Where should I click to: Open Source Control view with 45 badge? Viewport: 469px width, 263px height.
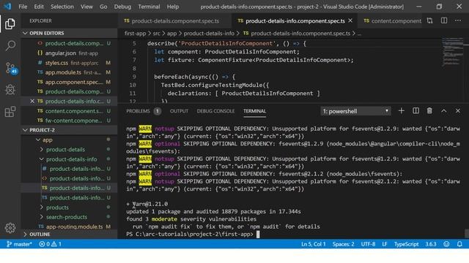tap(11, 68)
